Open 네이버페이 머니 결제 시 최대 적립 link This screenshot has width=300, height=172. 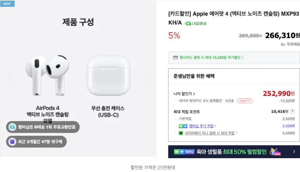210,133
